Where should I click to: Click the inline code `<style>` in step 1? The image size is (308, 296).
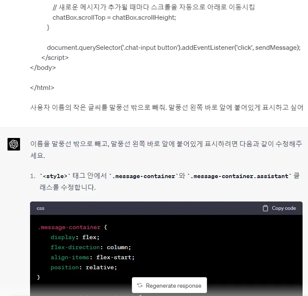coord(55,176)
